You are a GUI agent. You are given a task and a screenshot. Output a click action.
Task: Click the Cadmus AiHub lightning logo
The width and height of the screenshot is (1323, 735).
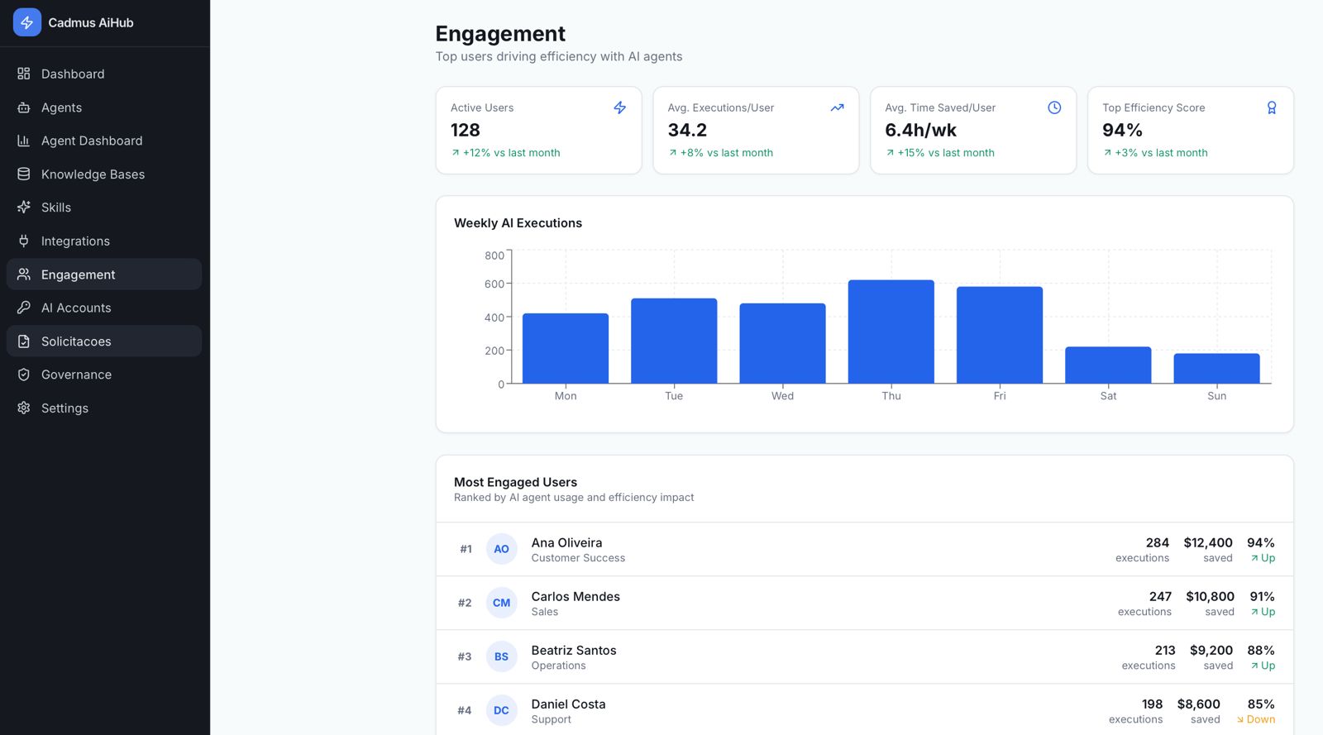tap(27, 22)
